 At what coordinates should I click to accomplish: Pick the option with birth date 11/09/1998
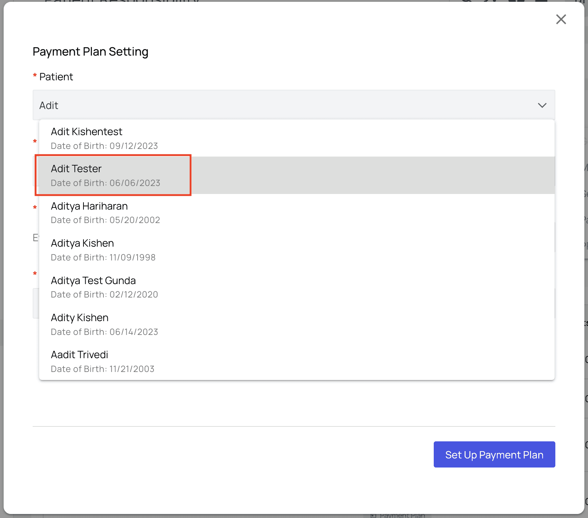[x=103, y=258]
